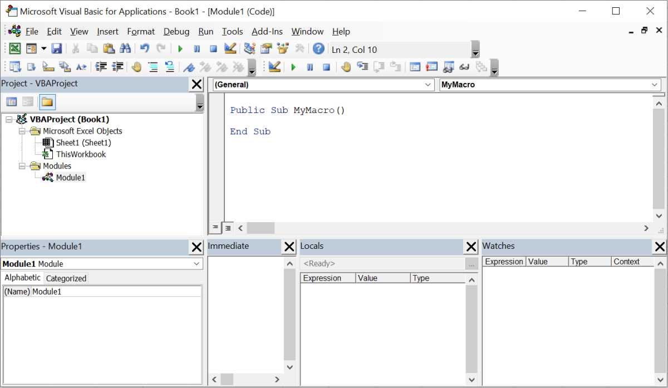Collapse the Modules folder
The width and height of the screenshot is (668, 388).
coord(22,166)
